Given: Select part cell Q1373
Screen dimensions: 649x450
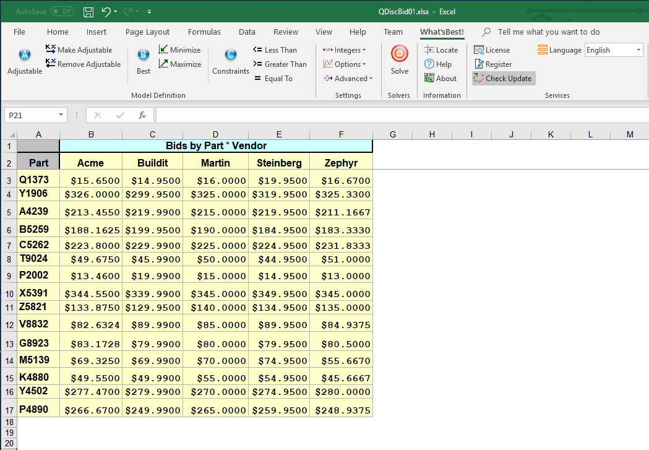Looking at the screenshot, I should [x=38, y=180].
